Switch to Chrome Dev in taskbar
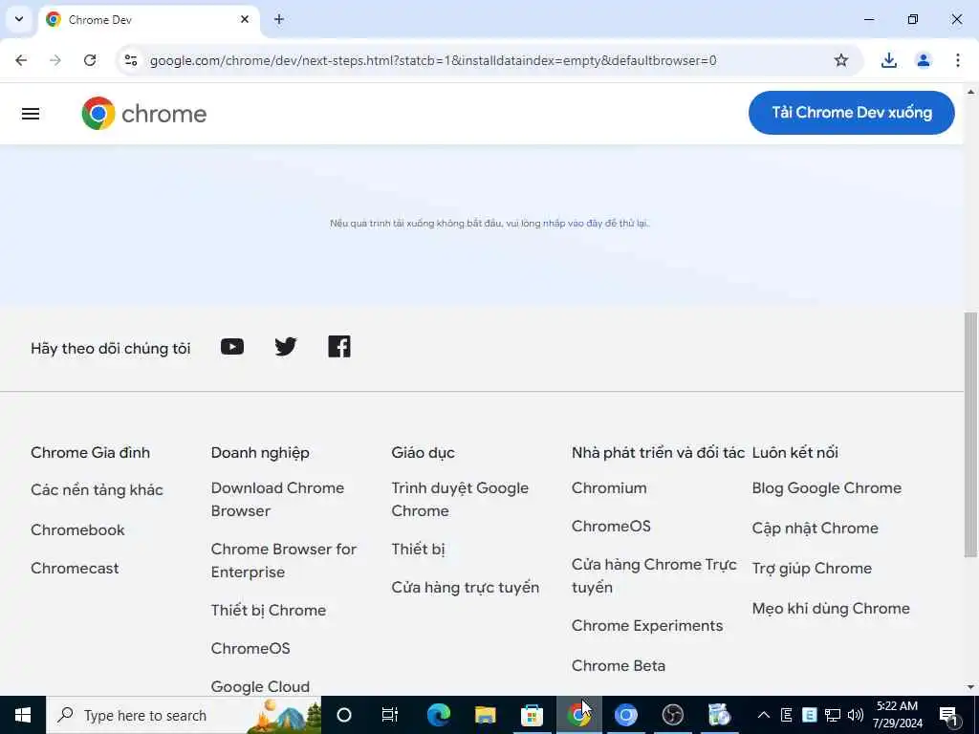979x734 pixels. coord(578,715)
